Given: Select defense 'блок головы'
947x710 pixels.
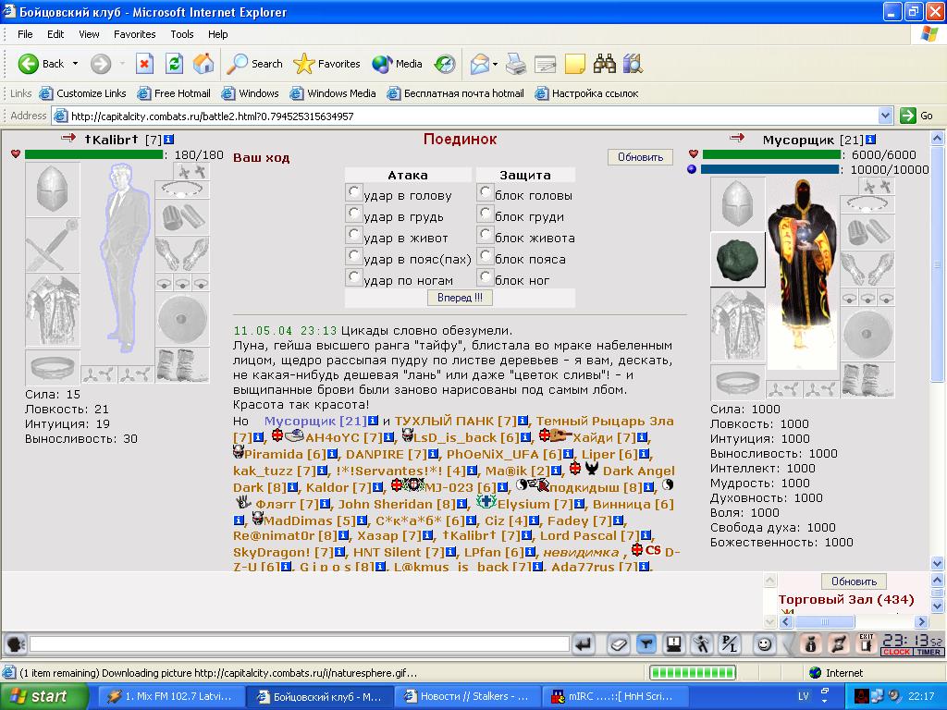Looking at the screenshot, I should (x=486, y=192).
